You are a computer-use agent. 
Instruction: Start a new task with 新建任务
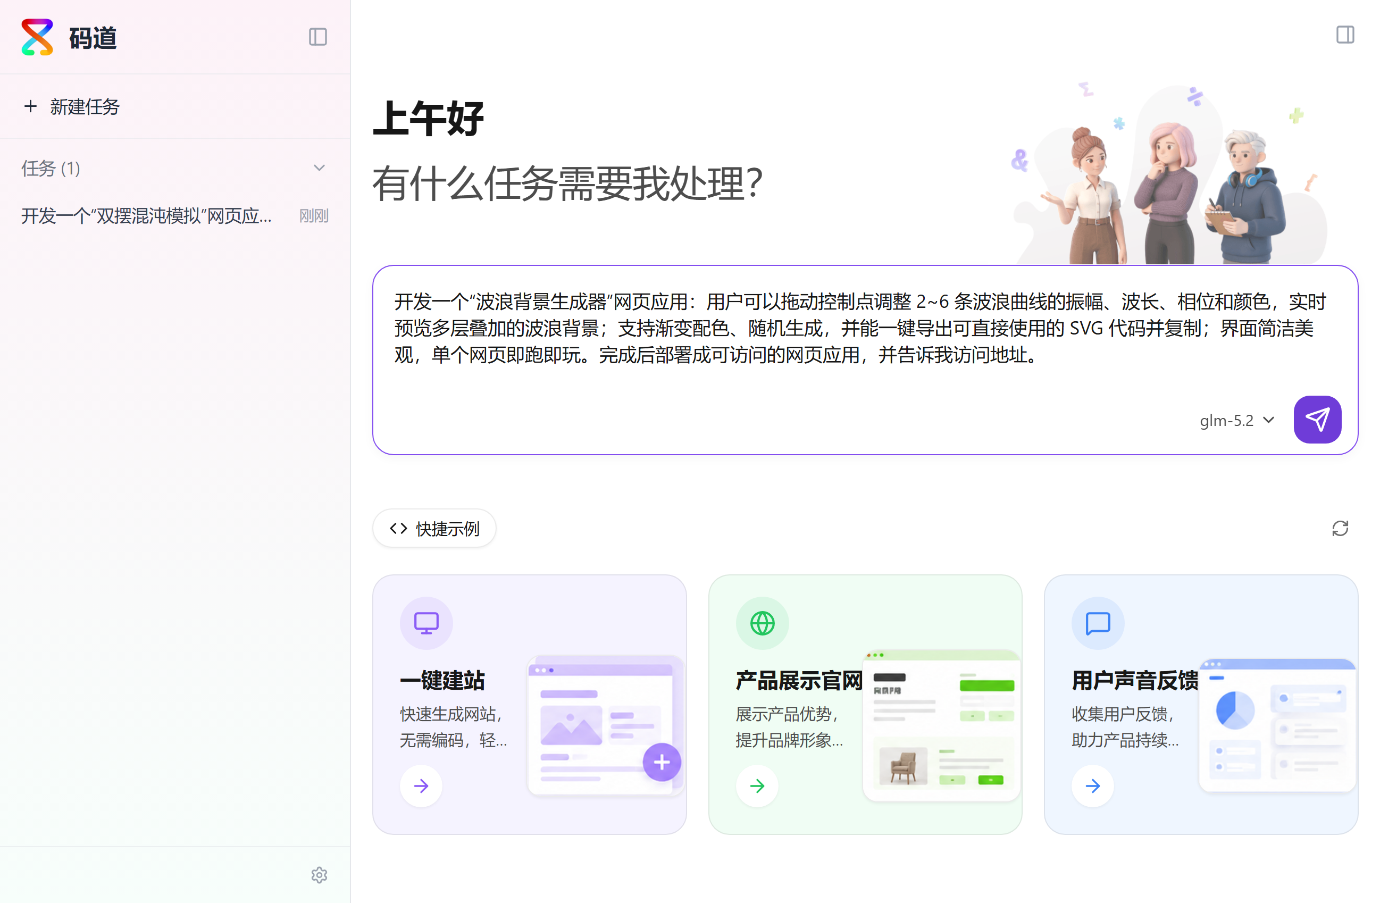(x=174, y=107)
